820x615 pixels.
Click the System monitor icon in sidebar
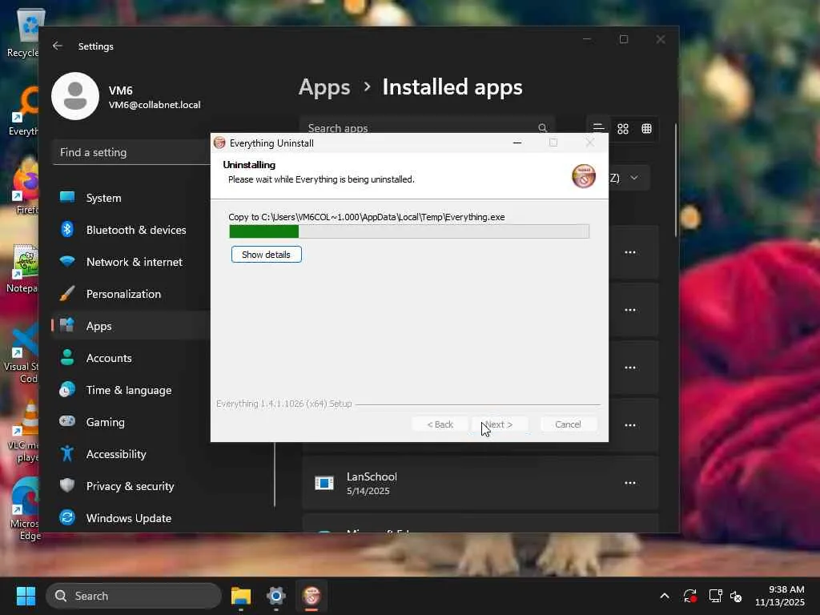(67, 197)
